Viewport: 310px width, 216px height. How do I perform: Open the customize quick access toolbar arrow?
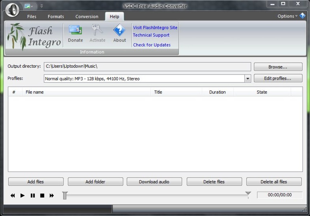(42, 6)
